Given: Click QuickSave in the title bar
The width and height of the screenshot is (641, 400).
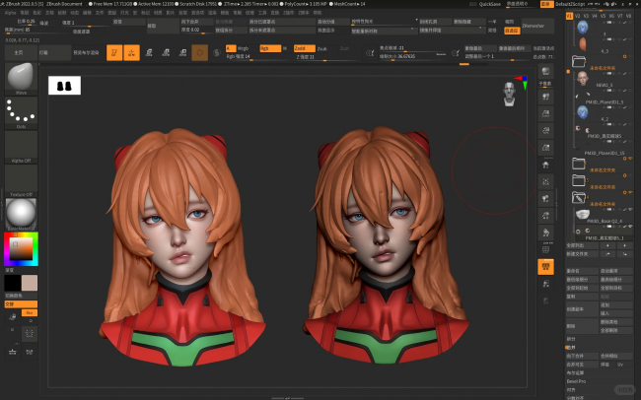Looking at the screenshot, I should [x=490, y=4].
